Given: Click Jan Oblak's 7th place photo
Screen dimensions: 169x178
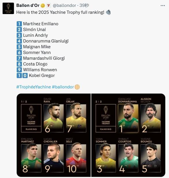Looking at the screenshot, I should pos(76,118).
